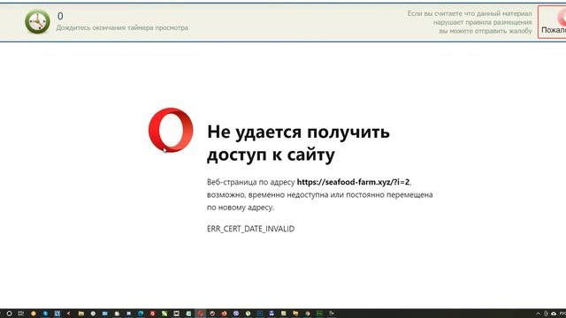
Task: Click the https://seafood-farm.xyz/?i=2 address text
Action: (x=353, y=182)
